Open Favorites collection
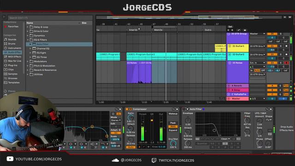Screen dimensions: 295x166 tap(11, 27)
